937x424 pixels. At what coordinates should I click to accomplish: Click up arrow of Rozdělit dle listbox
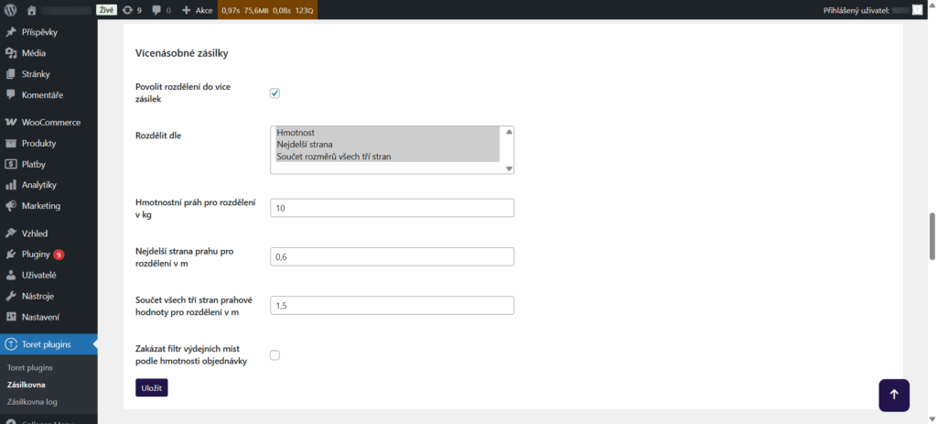[509, 132]
